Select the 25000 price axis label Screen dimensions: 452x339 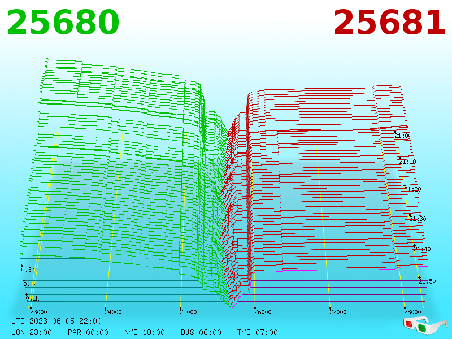pyautogui.click(x=188, y=312)
